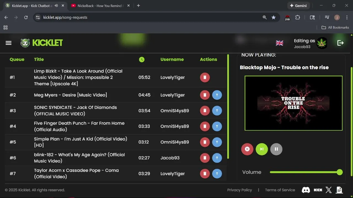353x198 pixels.
Task: Bookmark this page with the star icon
Action: pyautogui.click(x=274, y=17)
